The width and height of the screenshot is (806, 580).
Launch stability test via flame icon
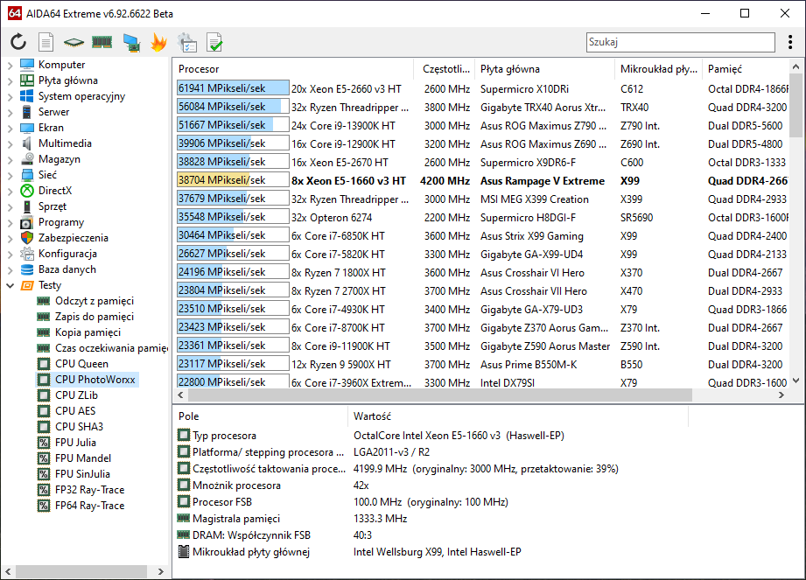(158, 42)
